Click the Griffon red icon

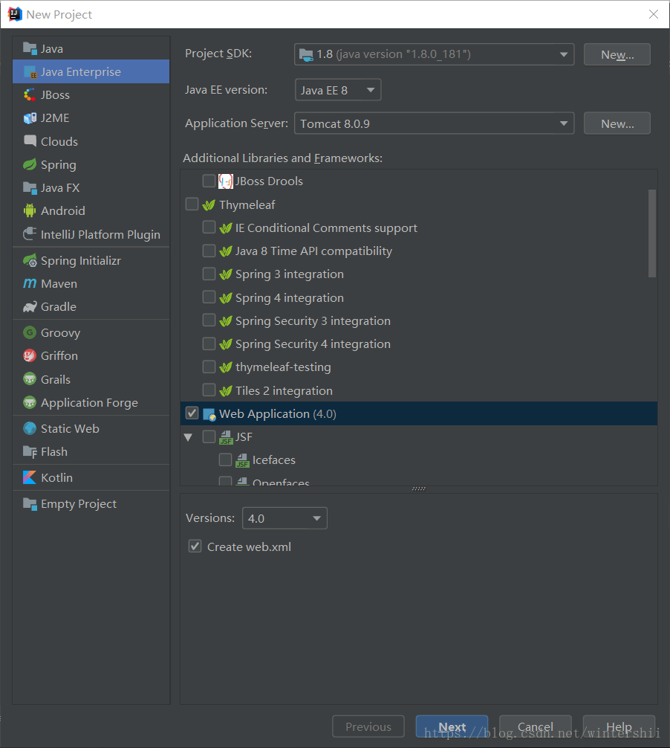coord(30,356)
